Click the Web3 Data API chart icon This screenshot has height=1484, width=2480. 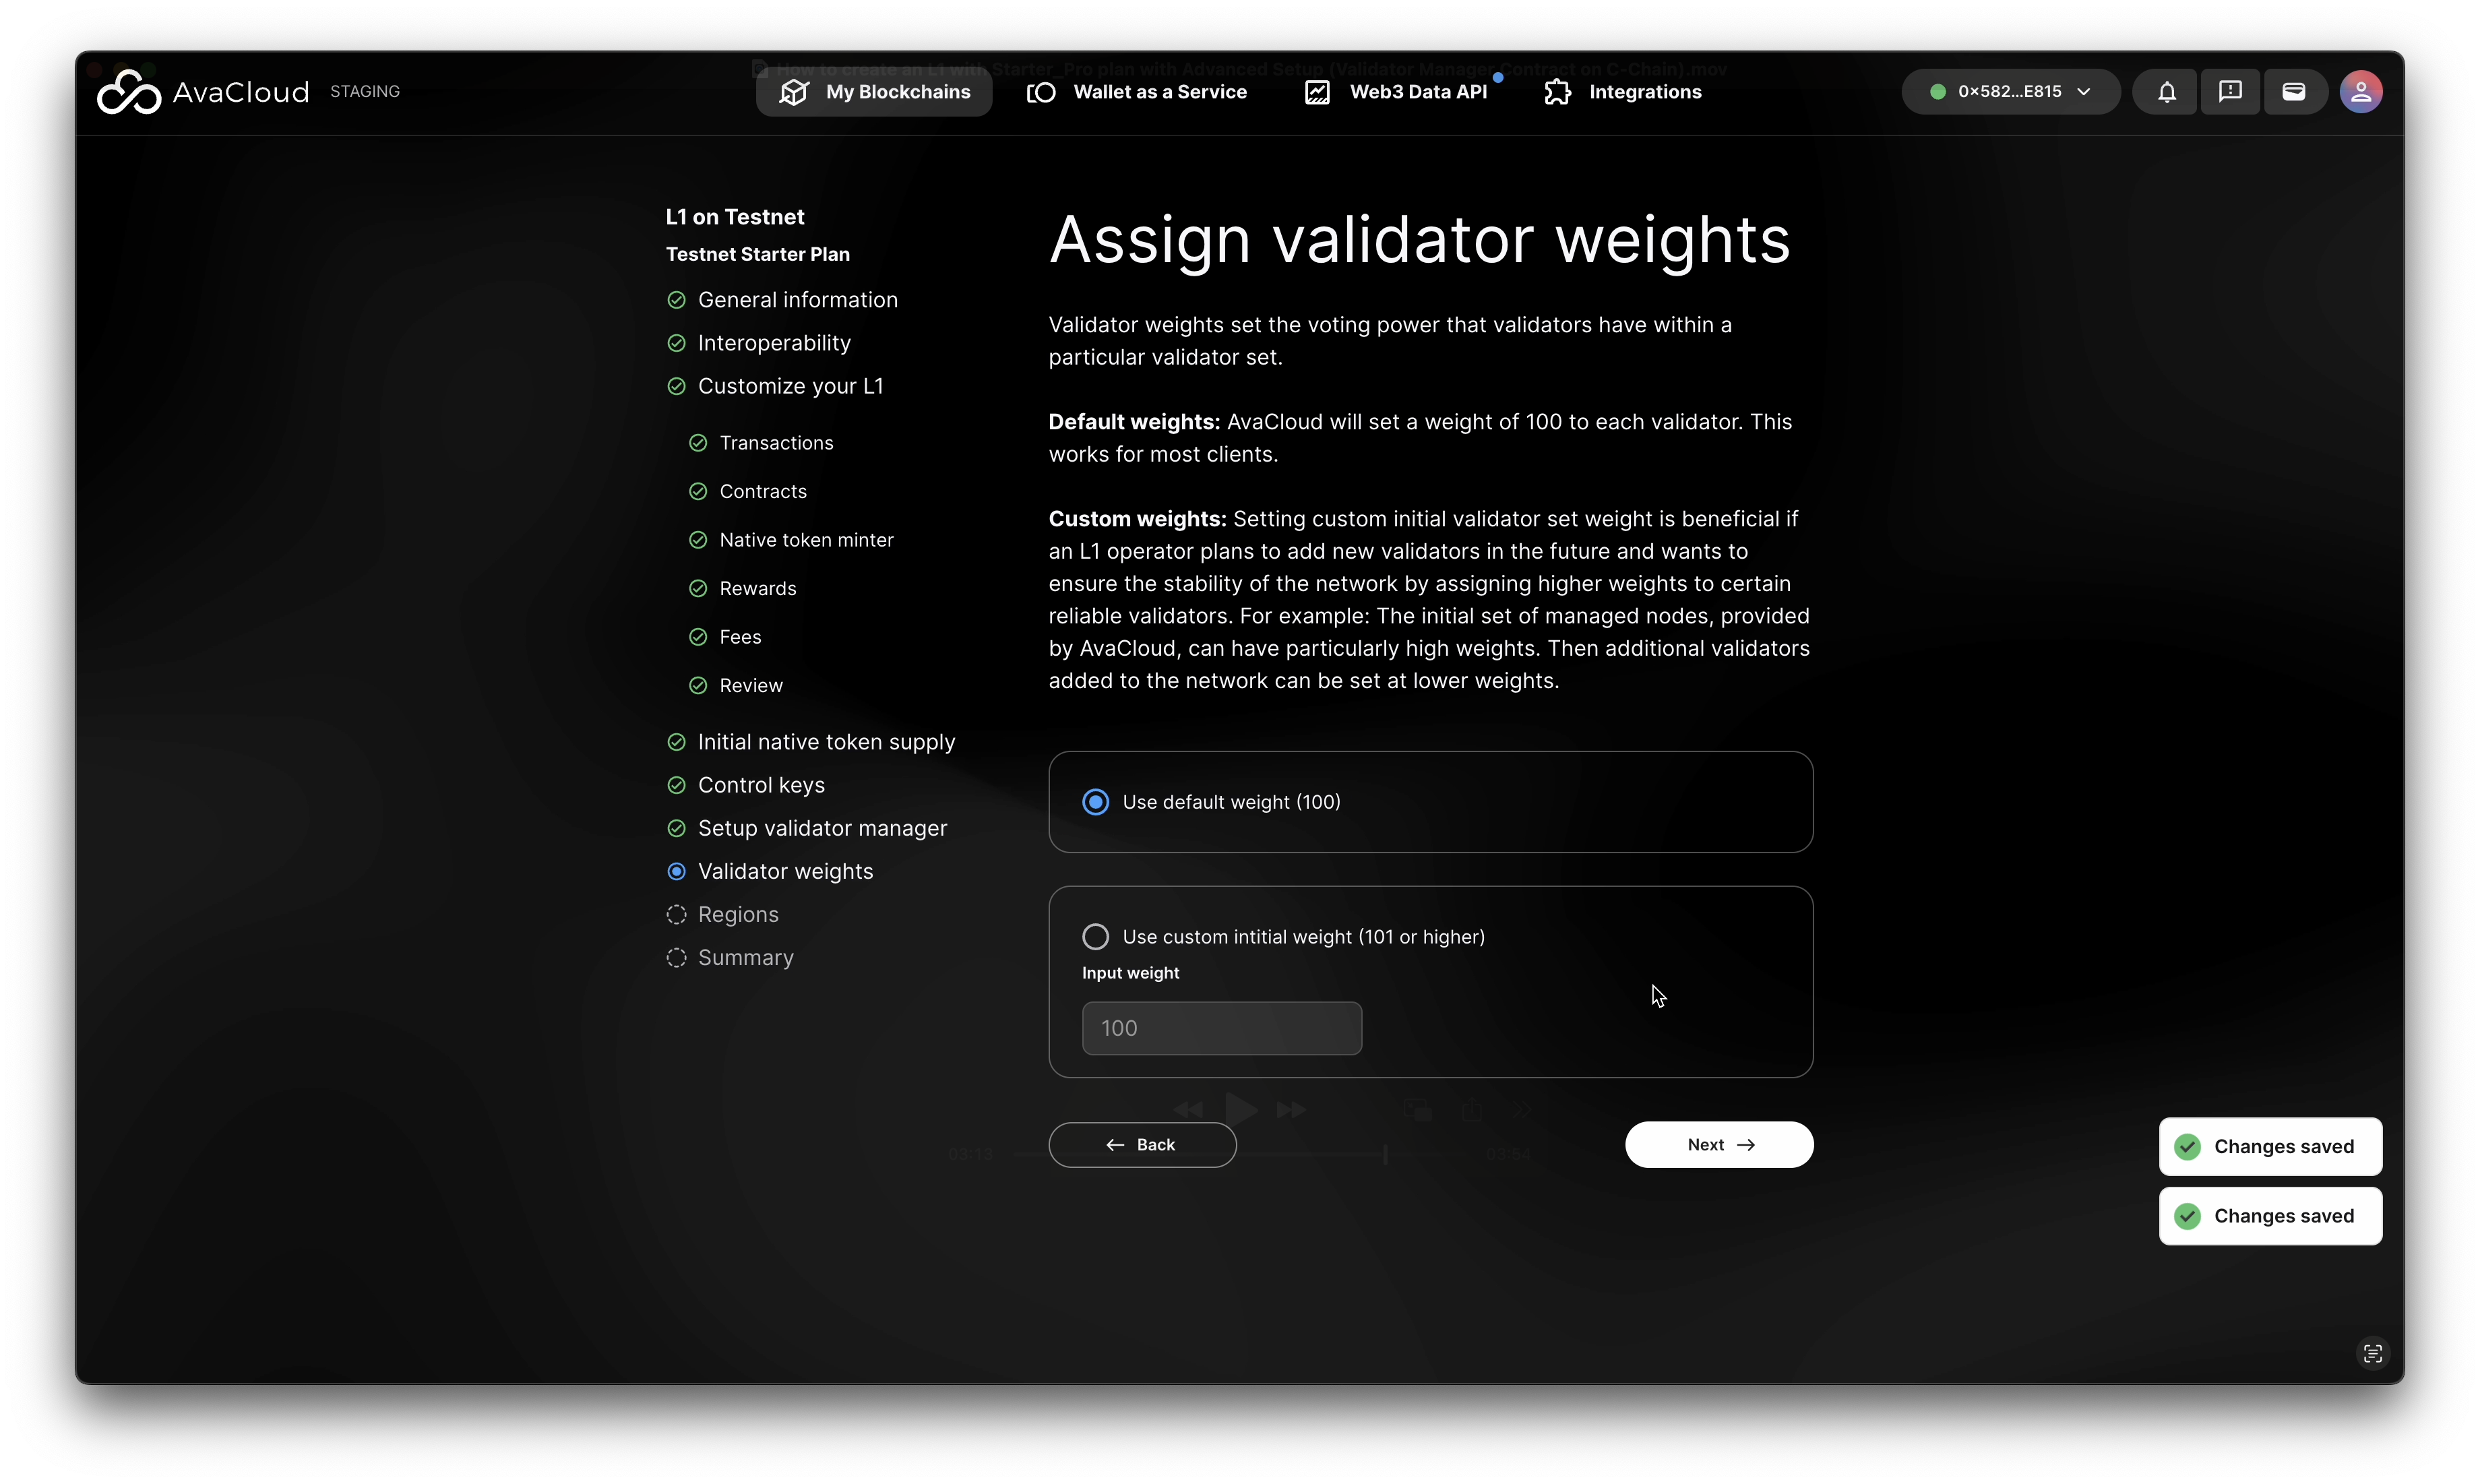tap(1317, 92)
